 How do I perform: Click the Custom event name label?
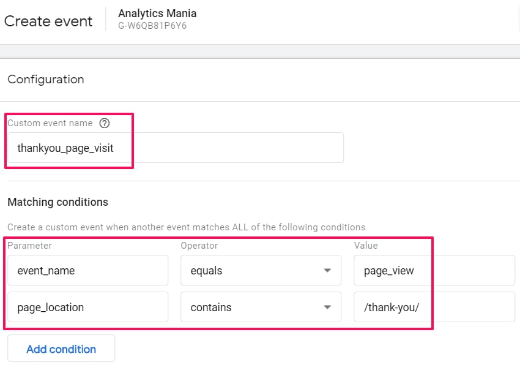coord(50,123)
